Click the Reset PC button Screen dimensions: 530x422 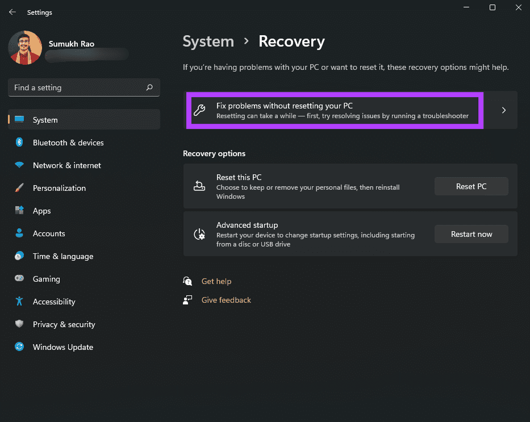point(471,186)
